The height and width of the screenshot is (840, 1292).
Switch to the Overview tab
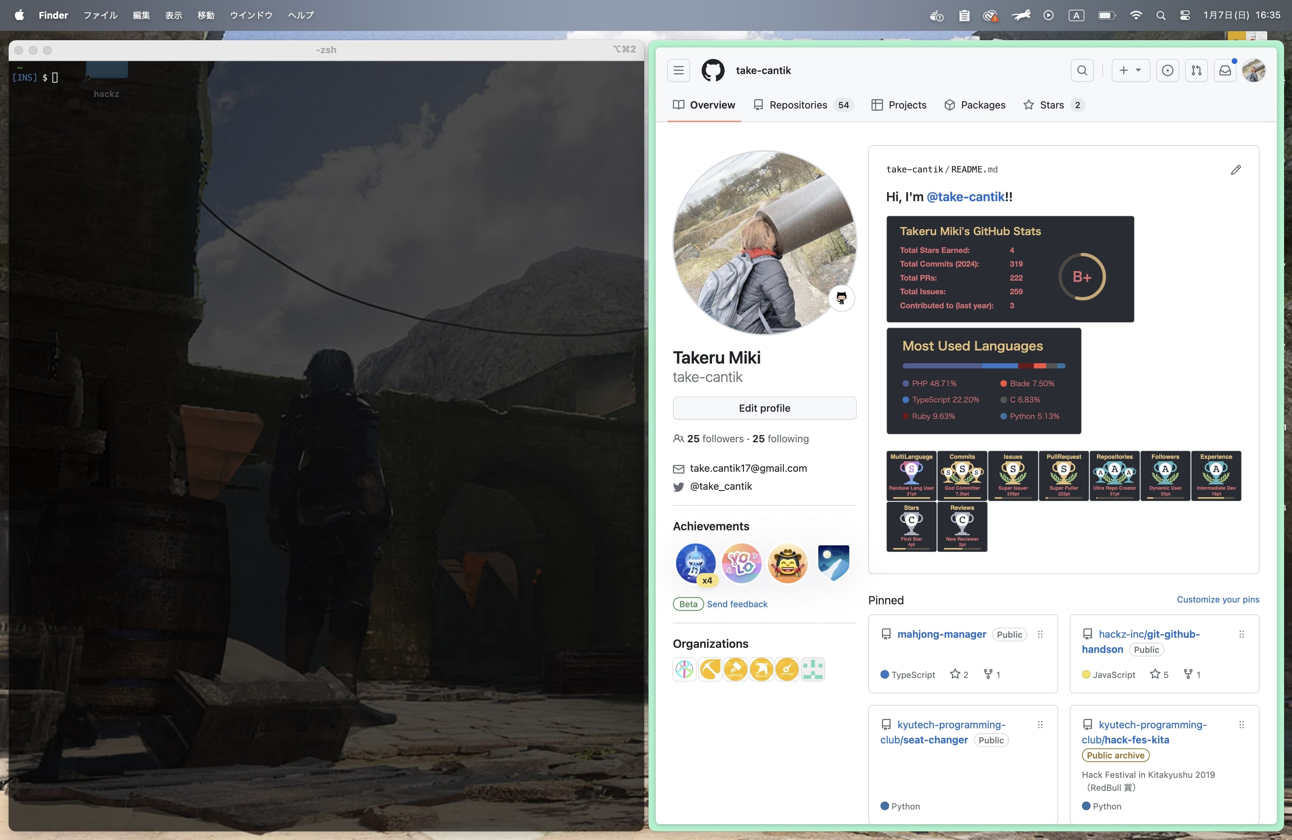(x=703, y=105)
